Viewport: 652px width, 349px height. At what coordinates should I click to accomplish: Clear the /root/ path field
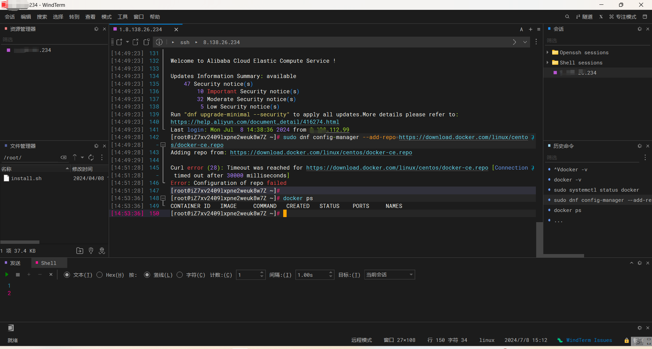(64, 157)
